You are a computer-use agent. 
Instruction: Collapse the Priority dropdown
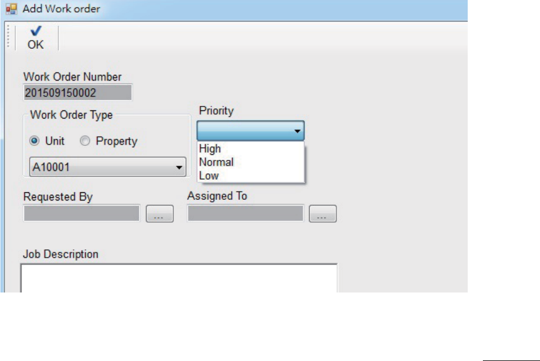pyautogui.click(x=251, y=131)
